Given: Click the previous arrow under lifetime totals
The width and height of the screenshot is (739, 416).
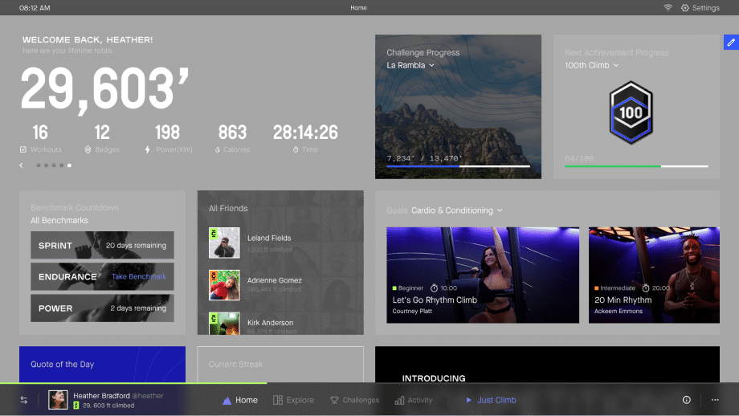Looking at the screenshot, I should click(x=21, y=165).
